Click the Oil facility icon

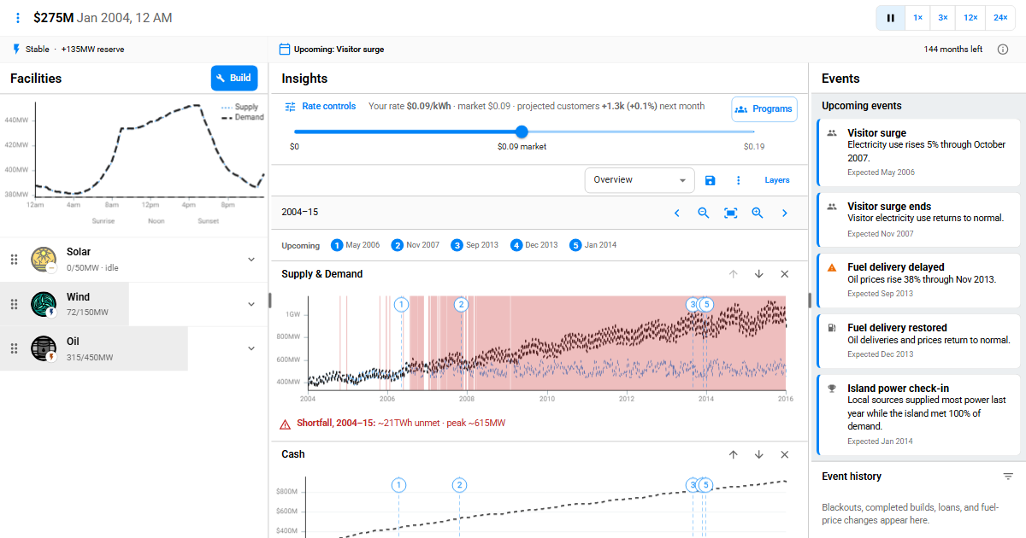click(x=44, y=348)
